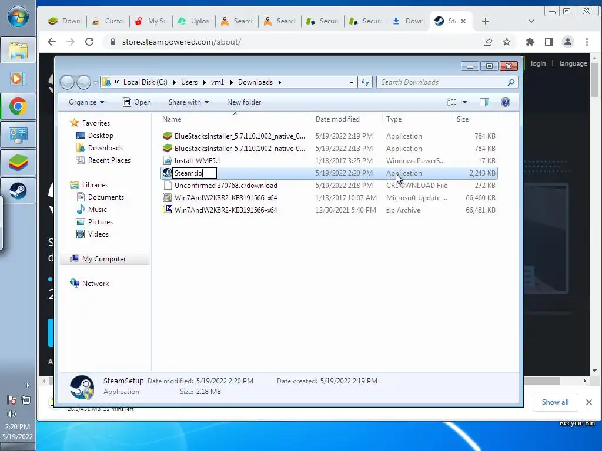Open Action Center flag tray icon
The height and width of the screenshot is (451, 602).
pos(12,400)
